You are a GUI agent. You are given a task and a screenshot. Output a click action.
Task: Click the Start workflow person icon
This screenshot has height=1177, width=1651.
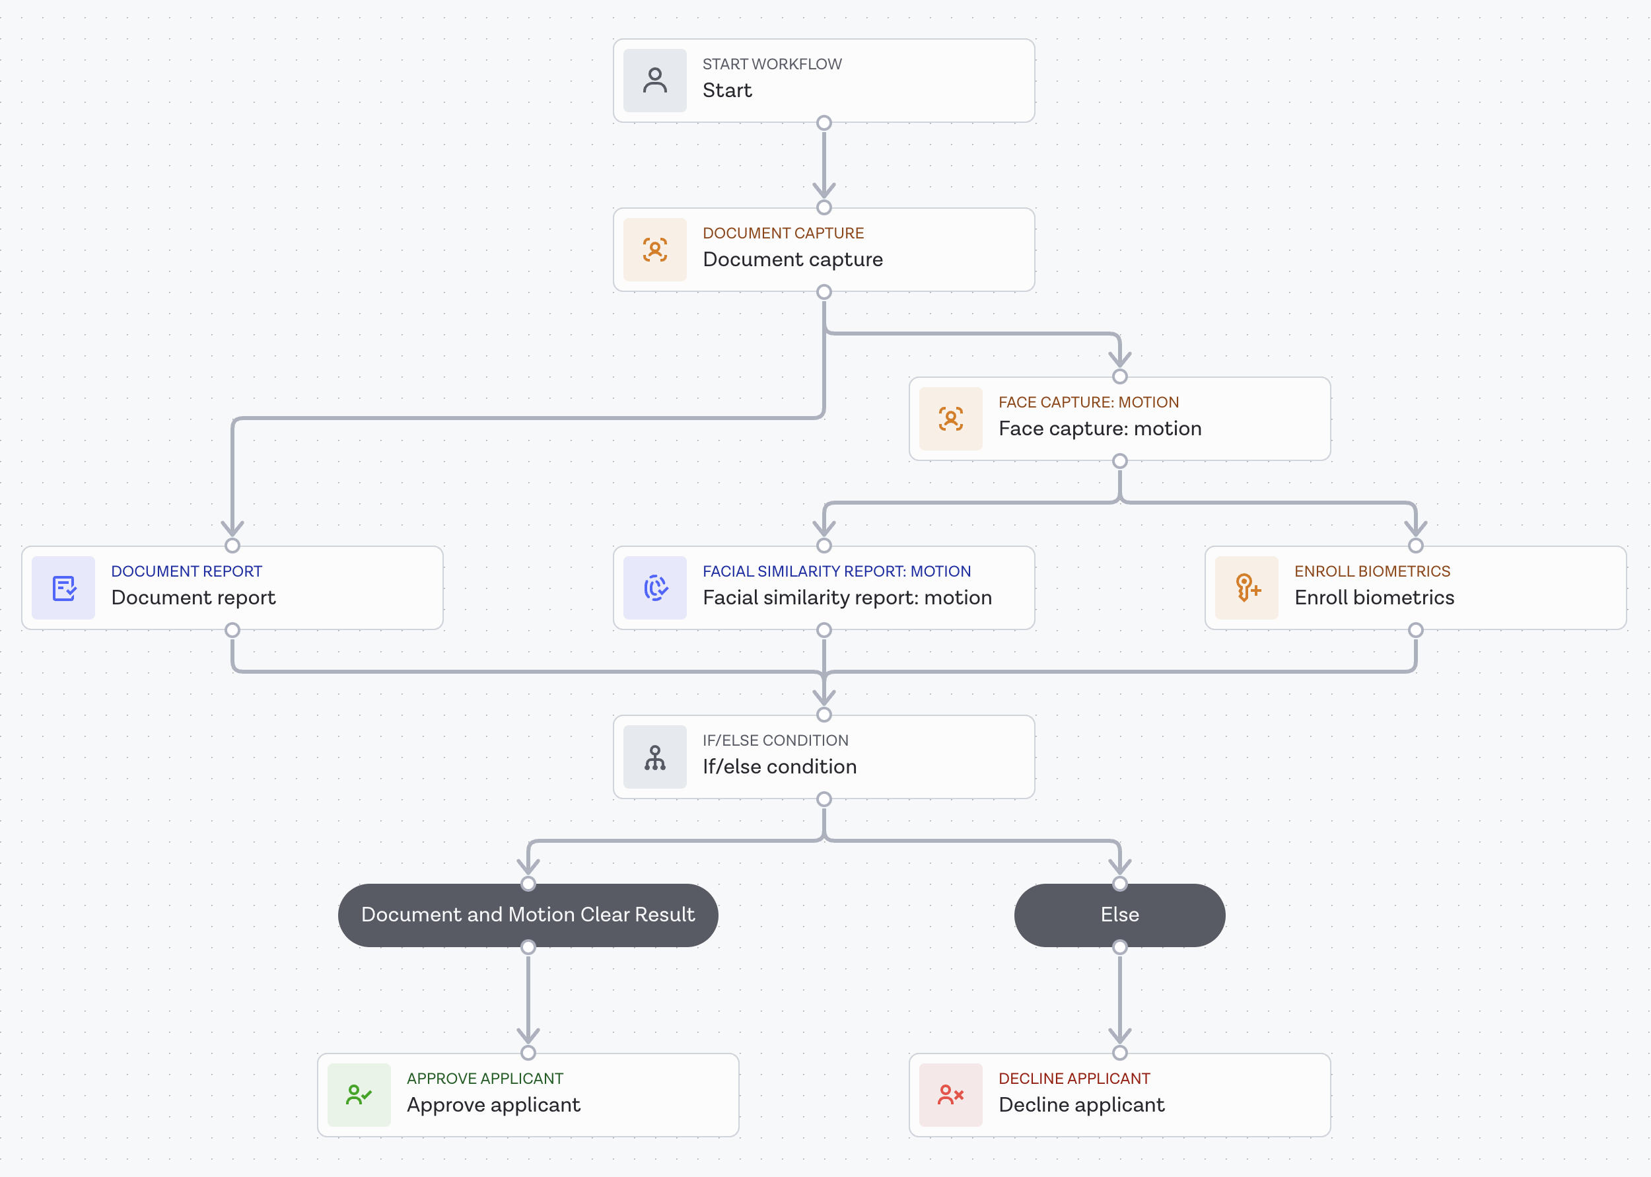(654, 81)
